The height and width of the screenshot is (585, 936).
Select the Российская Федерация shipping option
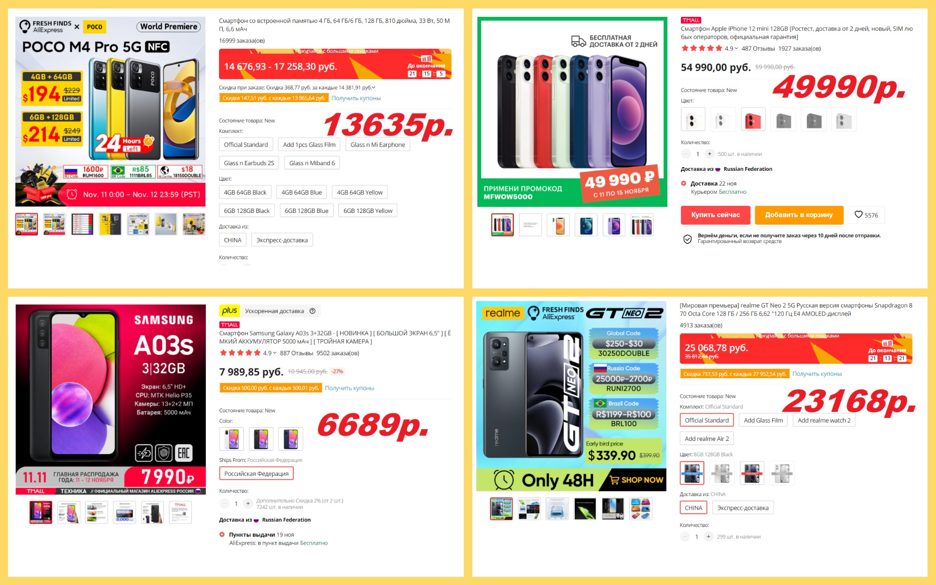(x=256, y=474)
